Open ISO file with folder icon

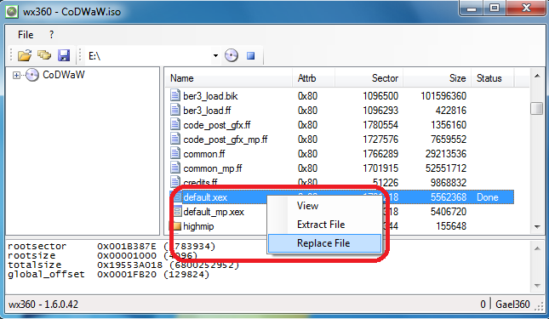click(x=25, y=55)
